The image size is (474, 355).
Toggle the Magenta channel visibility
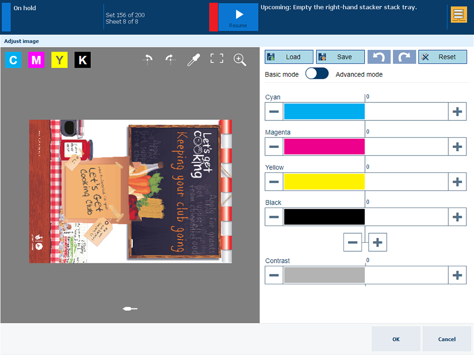click(x=36, y=60)
